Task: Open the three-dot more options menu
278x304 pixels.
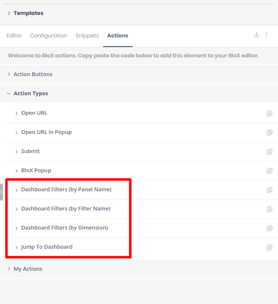Action: click(x=266, y=35)
